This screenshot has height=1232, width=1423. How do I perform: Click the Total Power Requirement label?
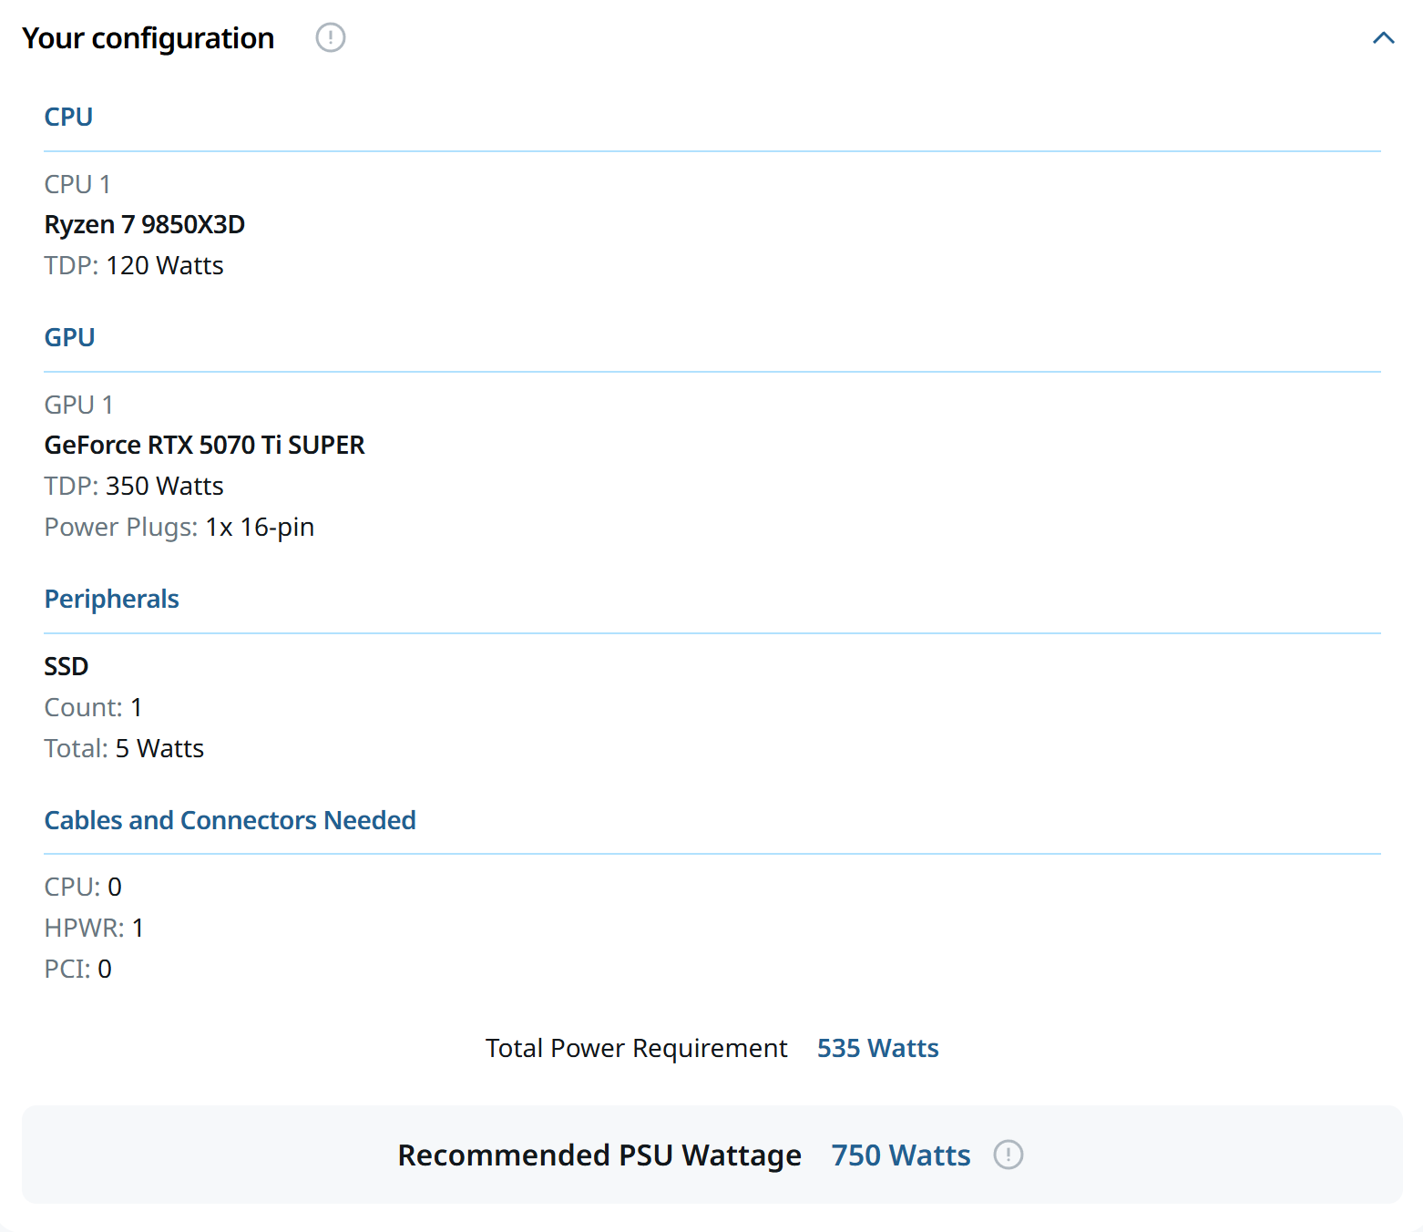636,1048
